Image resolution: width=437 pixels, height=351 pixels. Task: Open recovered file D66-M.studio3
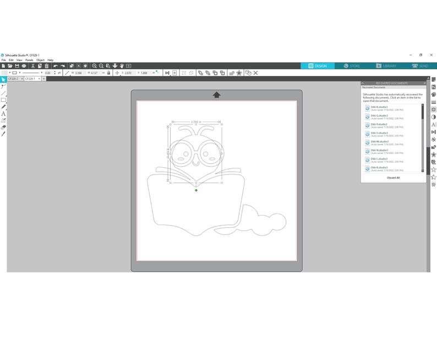click(392, 142)
